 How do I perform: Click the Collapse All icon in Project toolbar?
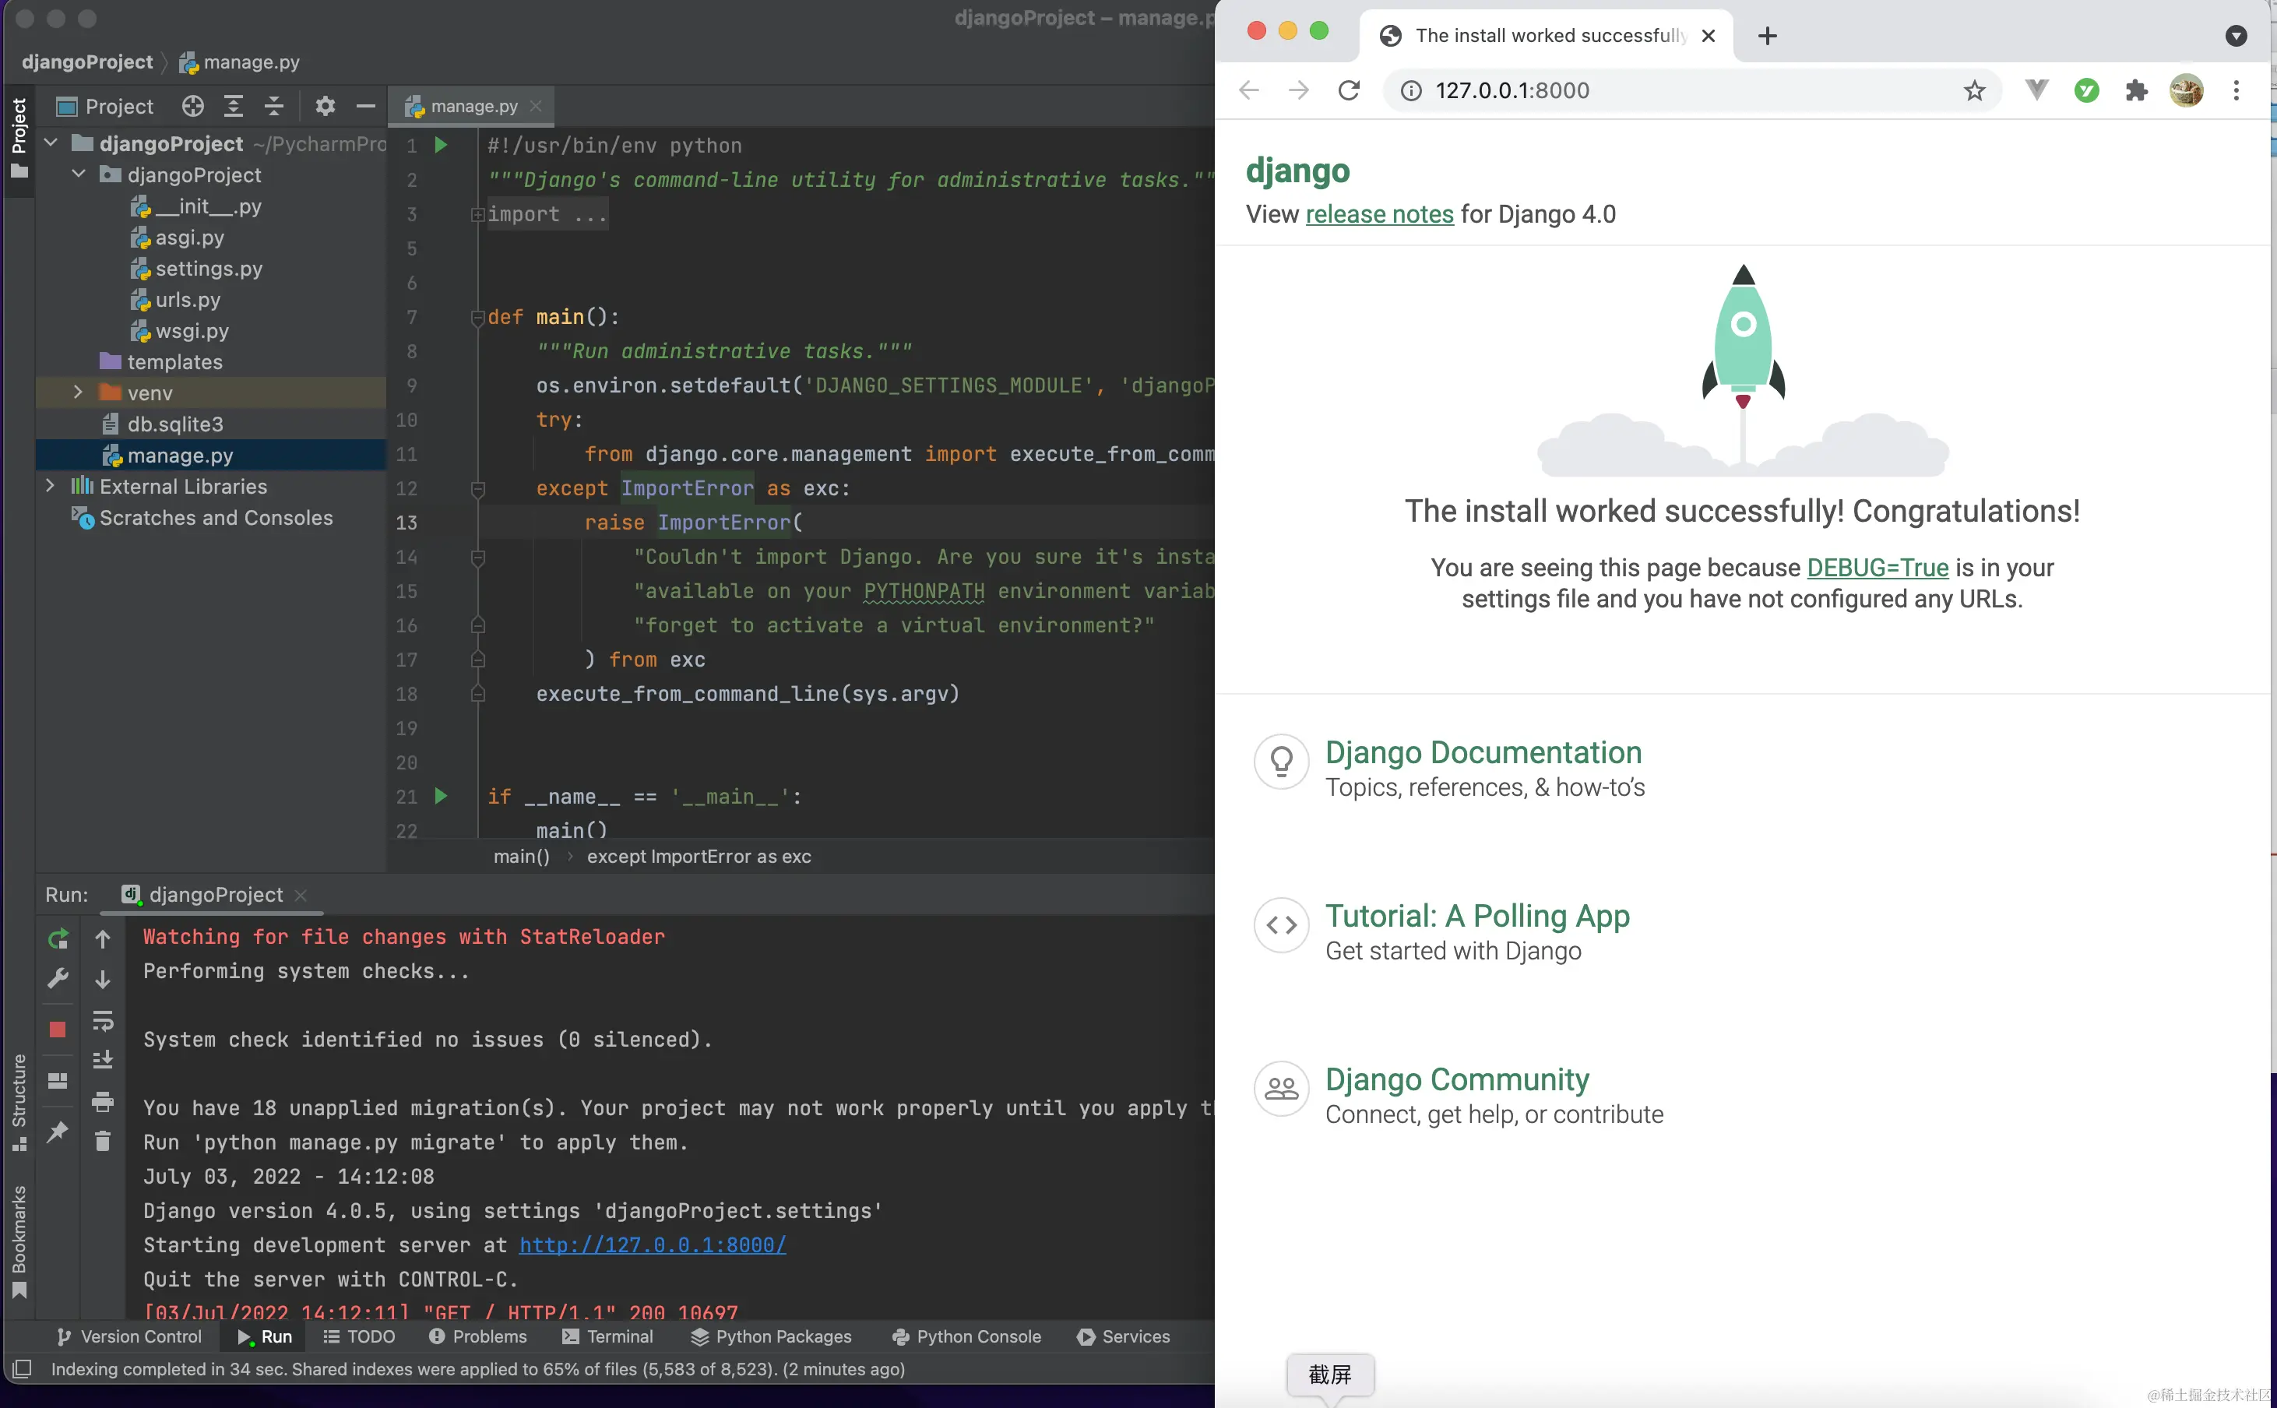coord(273,106)
